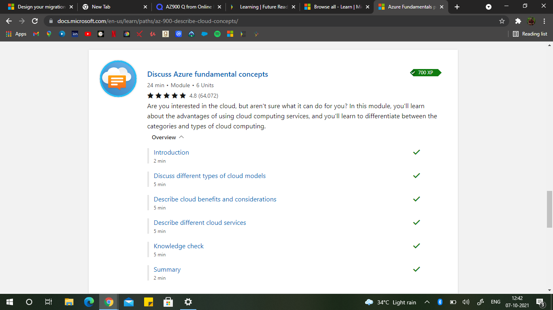
Task: Open Sticky Notes from the taskbar
Action: point(149,302)
